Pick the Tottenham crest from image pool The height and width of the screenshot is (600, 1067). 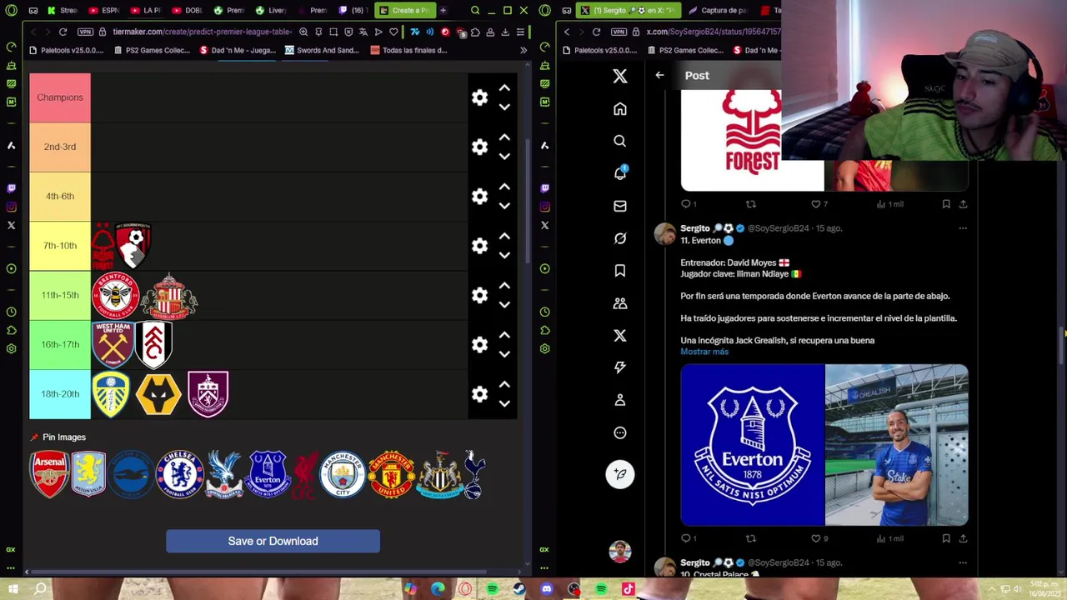tap(474, 474)
